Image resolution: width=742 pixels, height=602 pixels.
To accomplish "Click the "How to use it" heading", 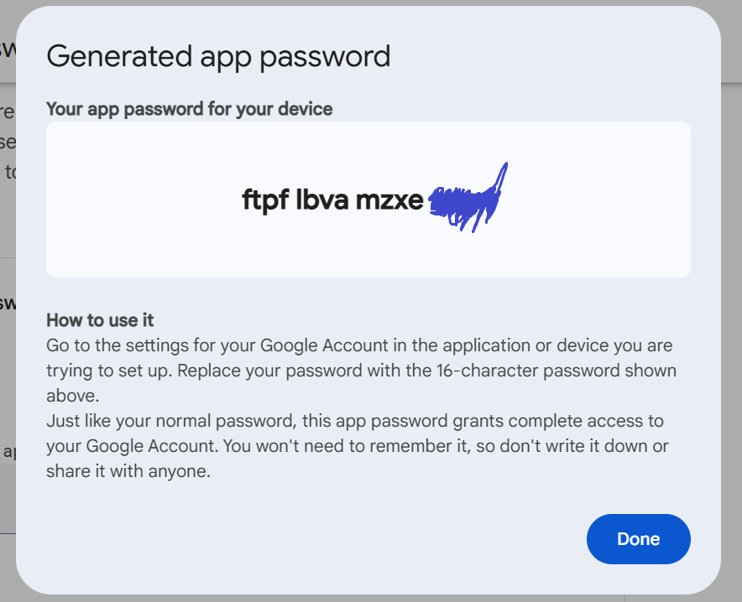I will 100,320.
